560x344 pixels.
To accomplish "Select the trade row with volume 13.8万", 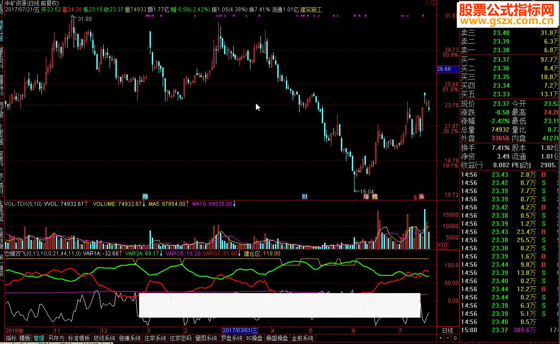I will [x=510, y=273].
